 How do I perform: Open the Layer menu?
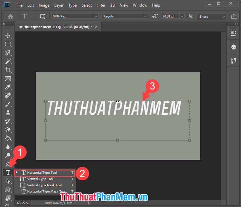[59, 5]
